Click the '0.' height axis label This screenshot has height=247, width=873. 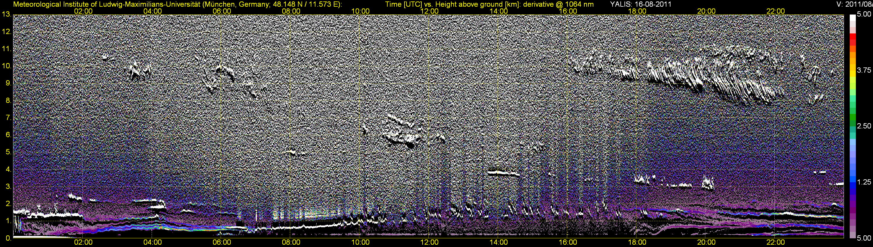point(8,238)
